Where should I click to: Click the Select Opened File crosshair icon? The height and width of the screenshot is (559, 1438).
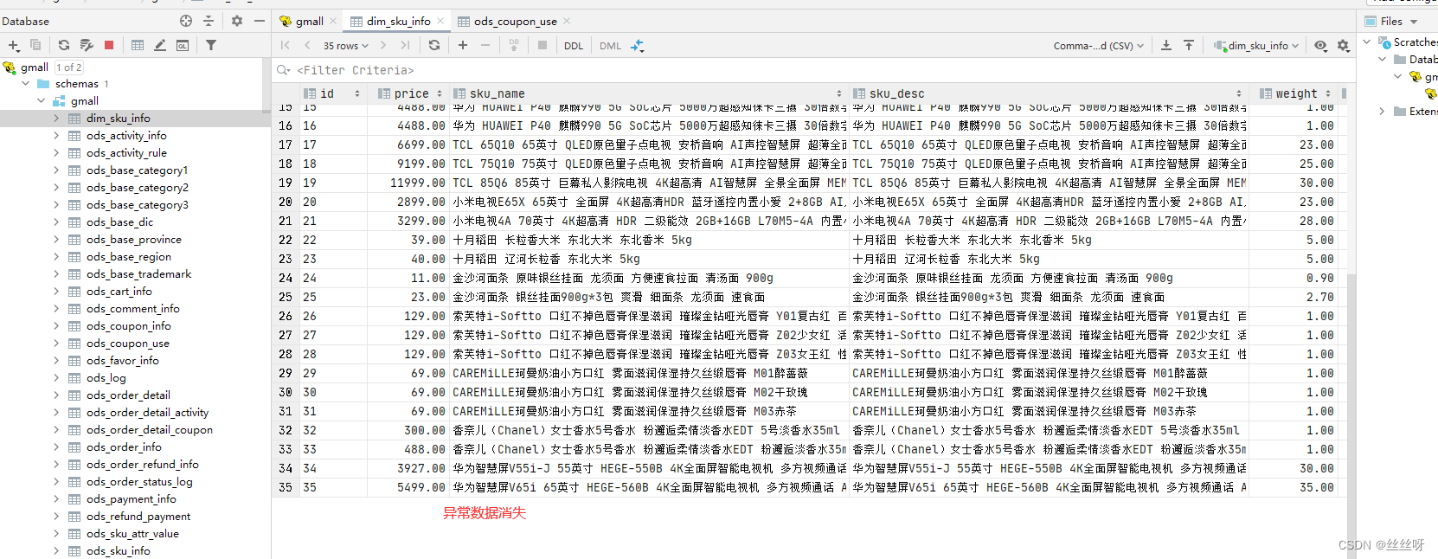tap(186, 21)
